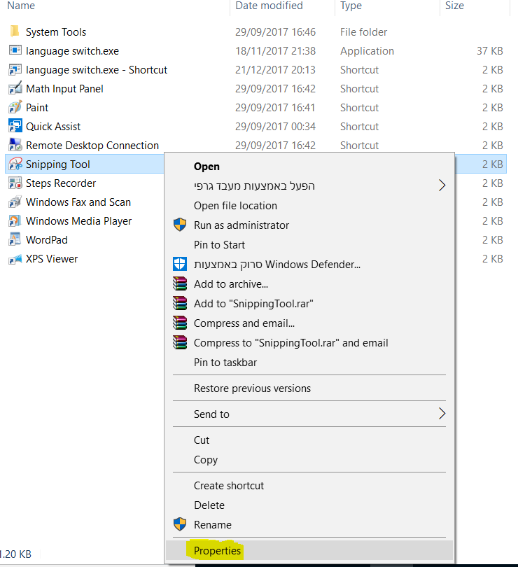The image size is (518, 567).
Task: Click the shield icon beside Run as administrator
Action: click(x=180, y=225)
